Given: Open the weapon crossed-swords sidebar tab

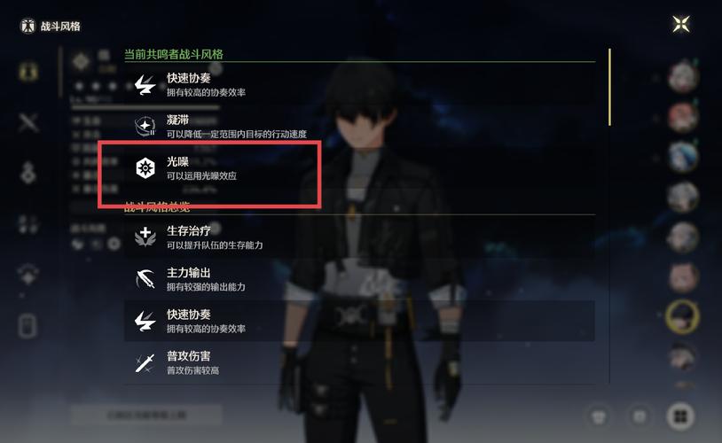Looking at the screenshot, I should click(x=28, y=122).
